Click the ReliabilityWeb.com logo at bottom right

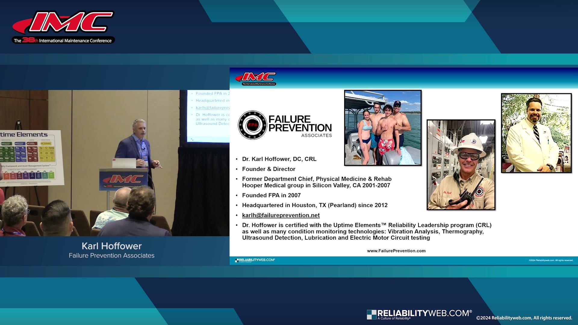pyautogui.click(x=419, y=314)
